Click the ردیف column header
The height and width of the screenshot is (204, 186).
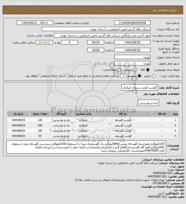(175, 114)
